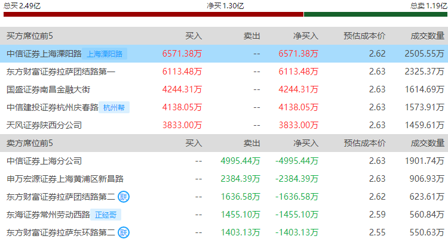Screen dimensions: 448x239
Task: Click 成交数量 header in seller table
Action: (428, 143)
